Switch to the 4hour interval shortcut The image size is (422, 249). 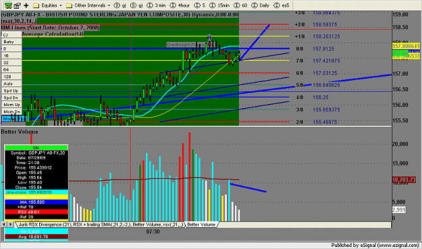(180, 5)
